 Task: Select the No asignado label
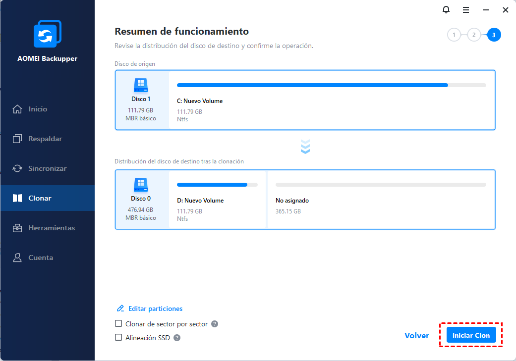tap(292, 201)
